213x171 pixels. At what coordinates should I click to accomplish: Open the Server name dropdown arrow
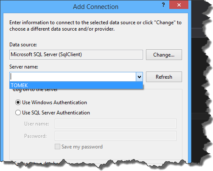tap(139, 77)
